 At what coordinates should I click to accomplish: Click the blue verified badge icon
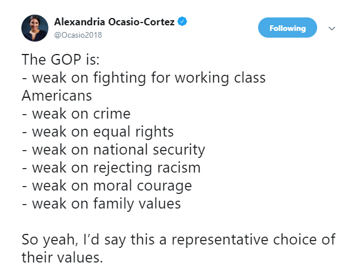click(182, 22)
